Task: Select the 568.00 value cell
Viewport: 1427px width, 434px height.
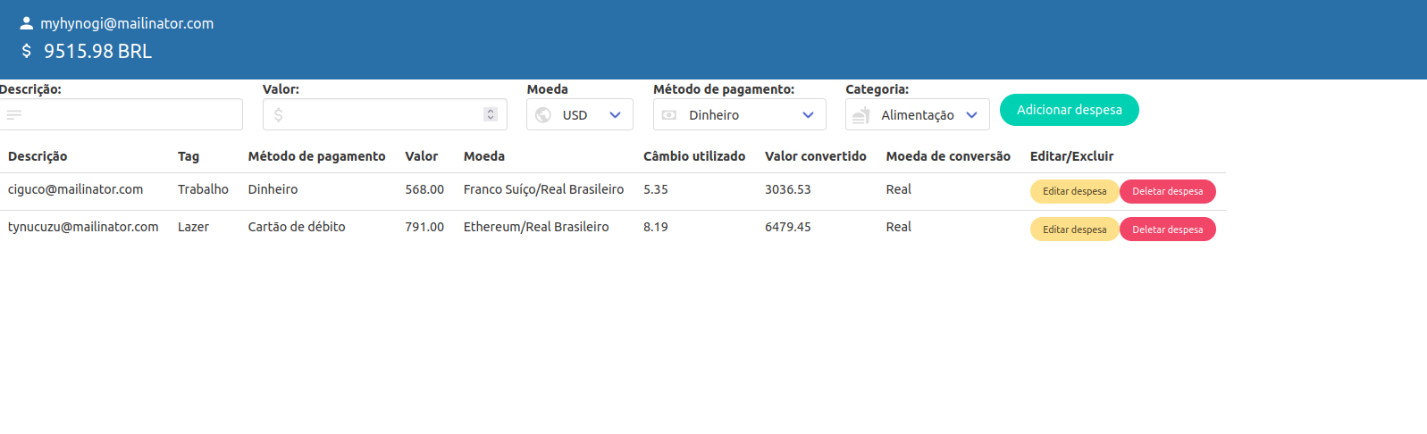Action: pyautogui.click(x=424, y=189)
